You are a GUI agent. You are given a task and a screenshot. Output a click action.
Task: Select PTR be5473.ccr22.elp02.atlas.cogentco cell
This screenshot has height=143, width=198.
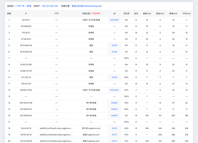(57, 141)
